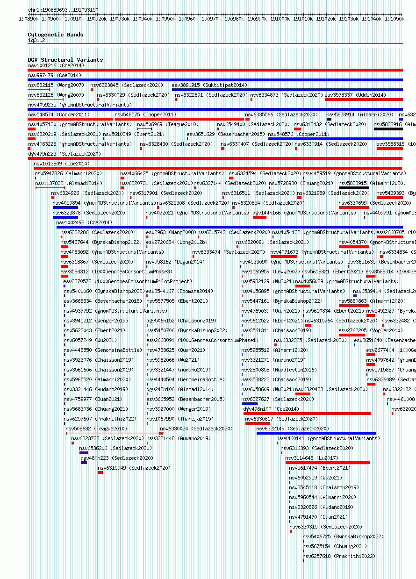This screenshot has height=579, width=416.
Task: Click nsv548574 (Cooper2011) label
Action: point(58,114)
